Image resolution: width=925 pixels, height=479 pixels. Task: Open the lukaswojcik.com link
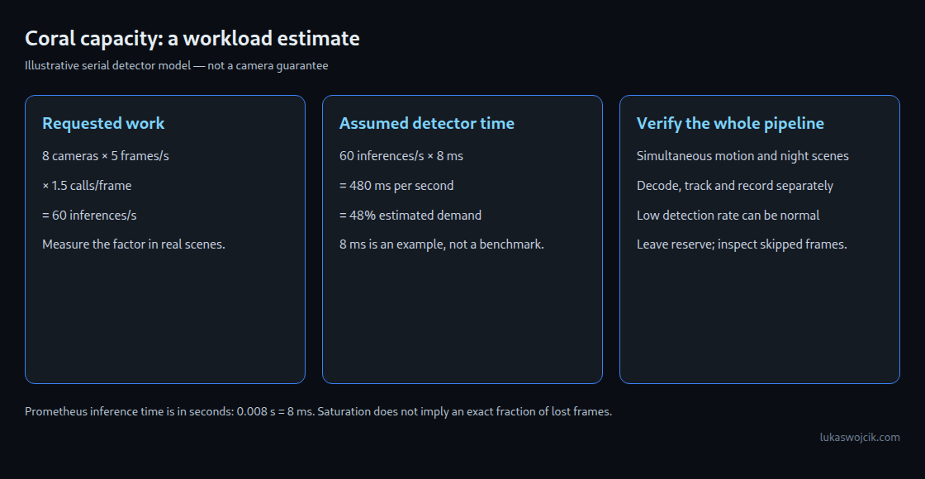pos(860,437)
